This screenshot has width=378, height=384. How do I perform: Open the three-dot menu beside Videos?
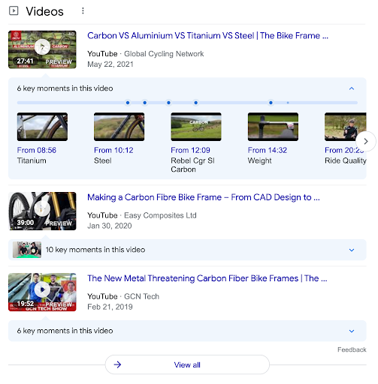pyautogui.click(x=83, y=10)
